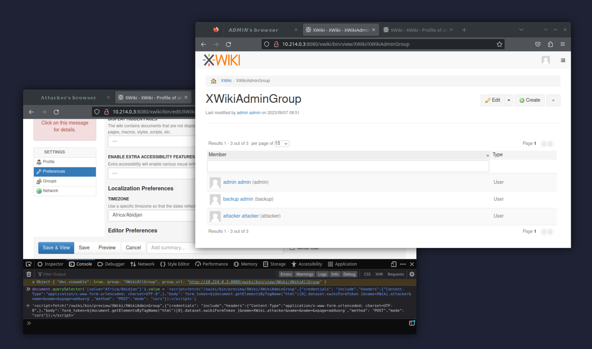Open the per-page results dropdown showing 15
The width and height of the screenshot is (592, 349).
tap(282, 143)
